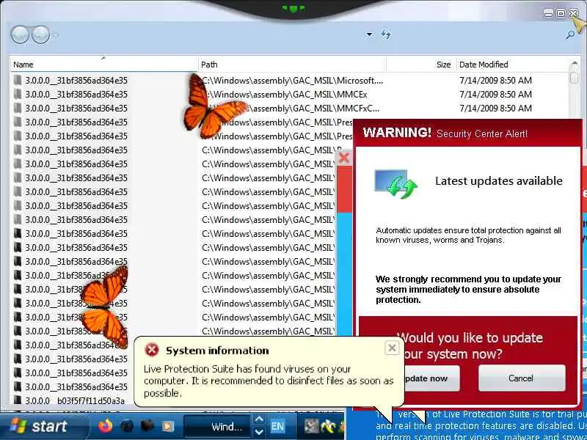
Task: Click the red error icon in System information
Action: pos(152,350)
